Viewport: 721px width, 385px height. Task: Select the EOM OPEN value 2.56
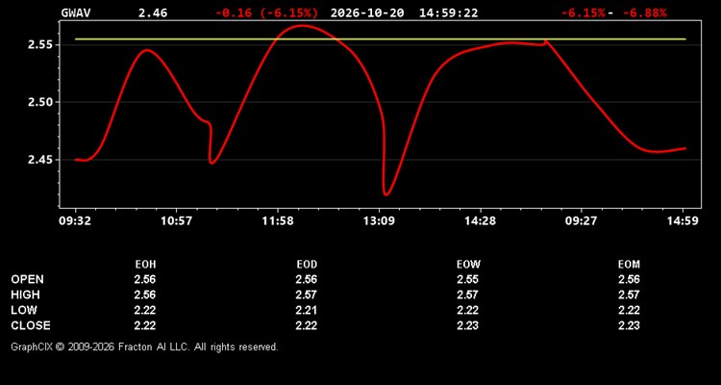pyautogui.click(x=629, y=279)
